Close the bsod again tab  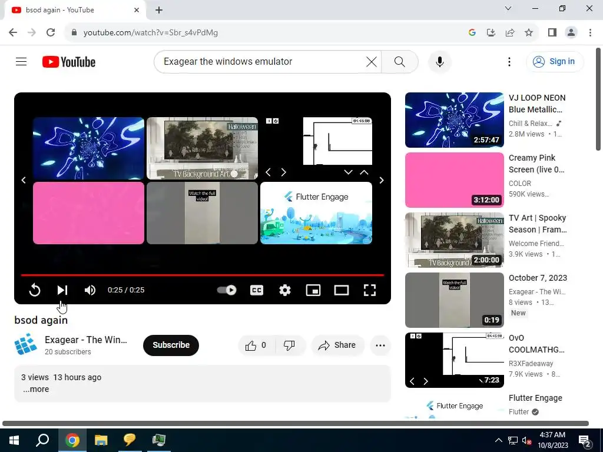(137, 10)
